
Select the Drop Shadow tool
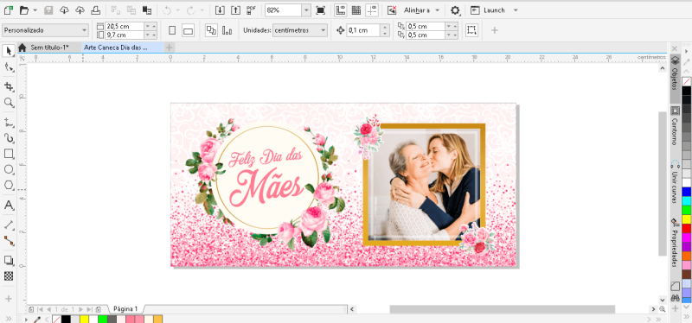[9, 260]
